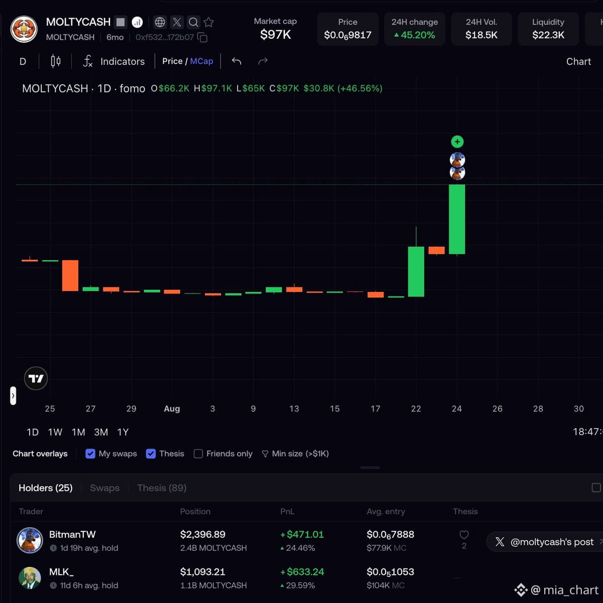Click BitmanTW position $2,396.89
Screen dimensions: 603x603
point(203,535)
